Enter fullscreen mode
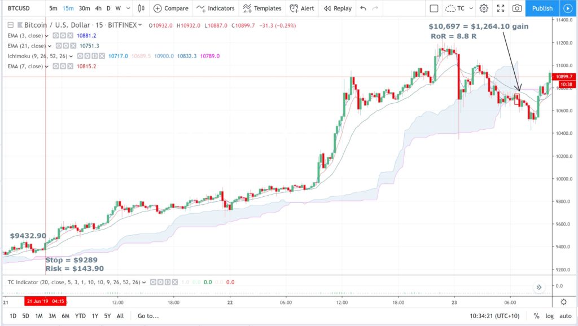 pos(501,8)
